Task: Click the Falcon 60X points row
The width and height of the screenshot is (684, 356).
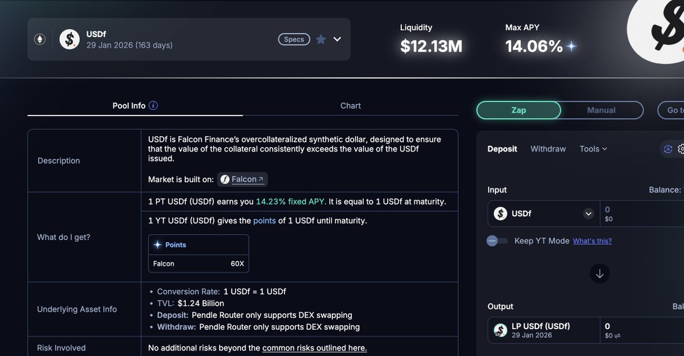Action: point(198,264)
